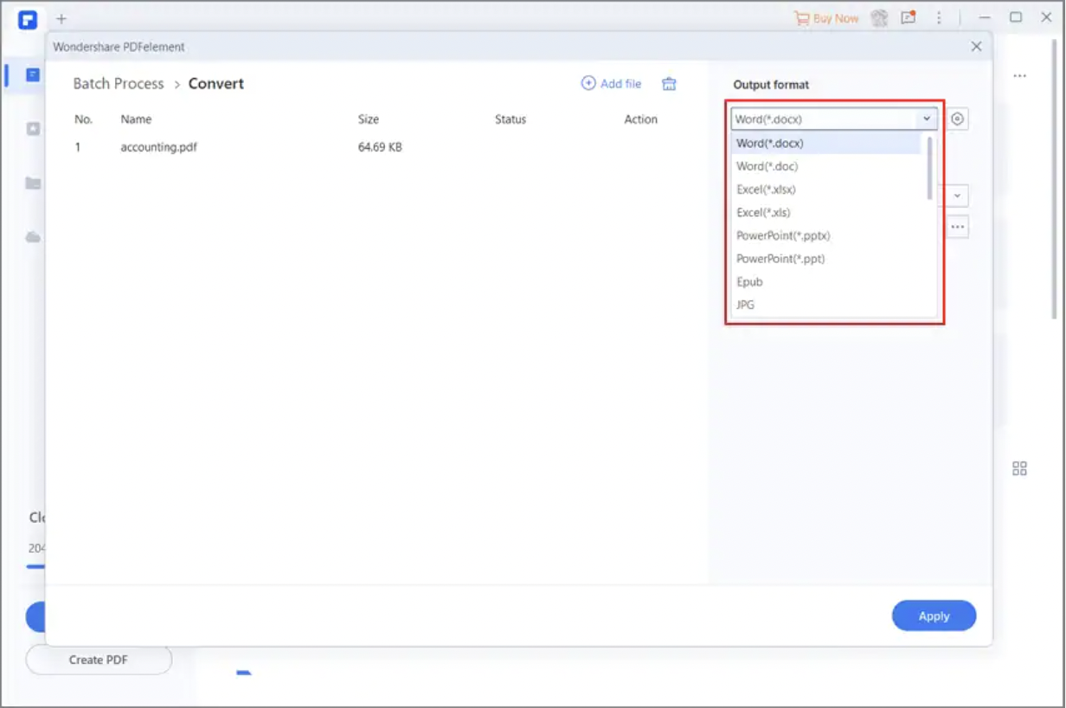Click the format list scrollbar
This screenshot has height=708, width=1066.
[x=930, y=169]
